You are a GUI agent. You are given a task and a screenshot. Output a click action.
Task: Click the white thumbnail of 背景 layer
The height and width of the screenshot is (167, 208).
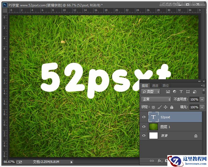point(154,135)
